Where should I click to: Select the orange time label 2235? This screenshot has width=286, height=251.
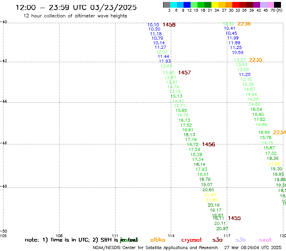255,60
